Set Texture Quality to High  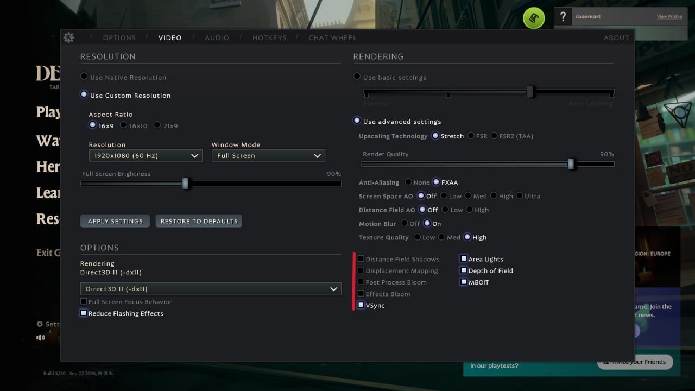click(467, 237)
